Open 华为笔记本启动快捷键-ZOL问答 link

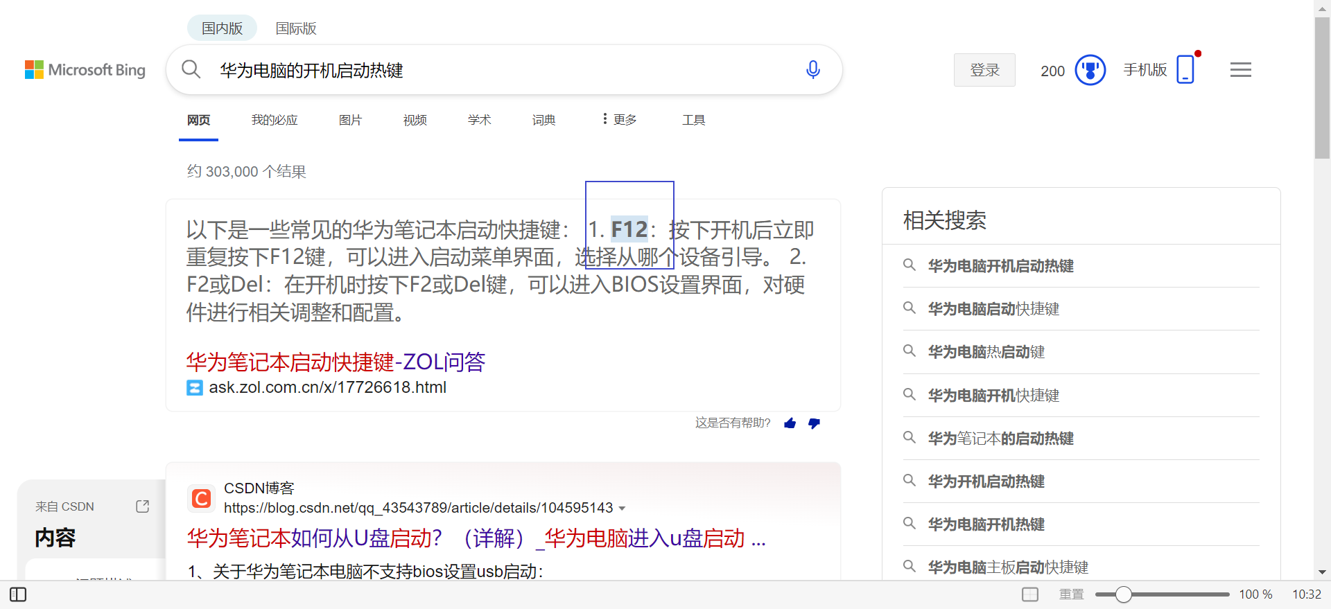[336, 362]
